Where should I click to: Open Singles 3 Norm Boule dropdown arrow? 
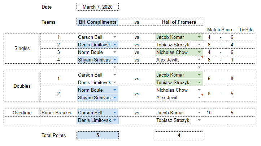115,52
